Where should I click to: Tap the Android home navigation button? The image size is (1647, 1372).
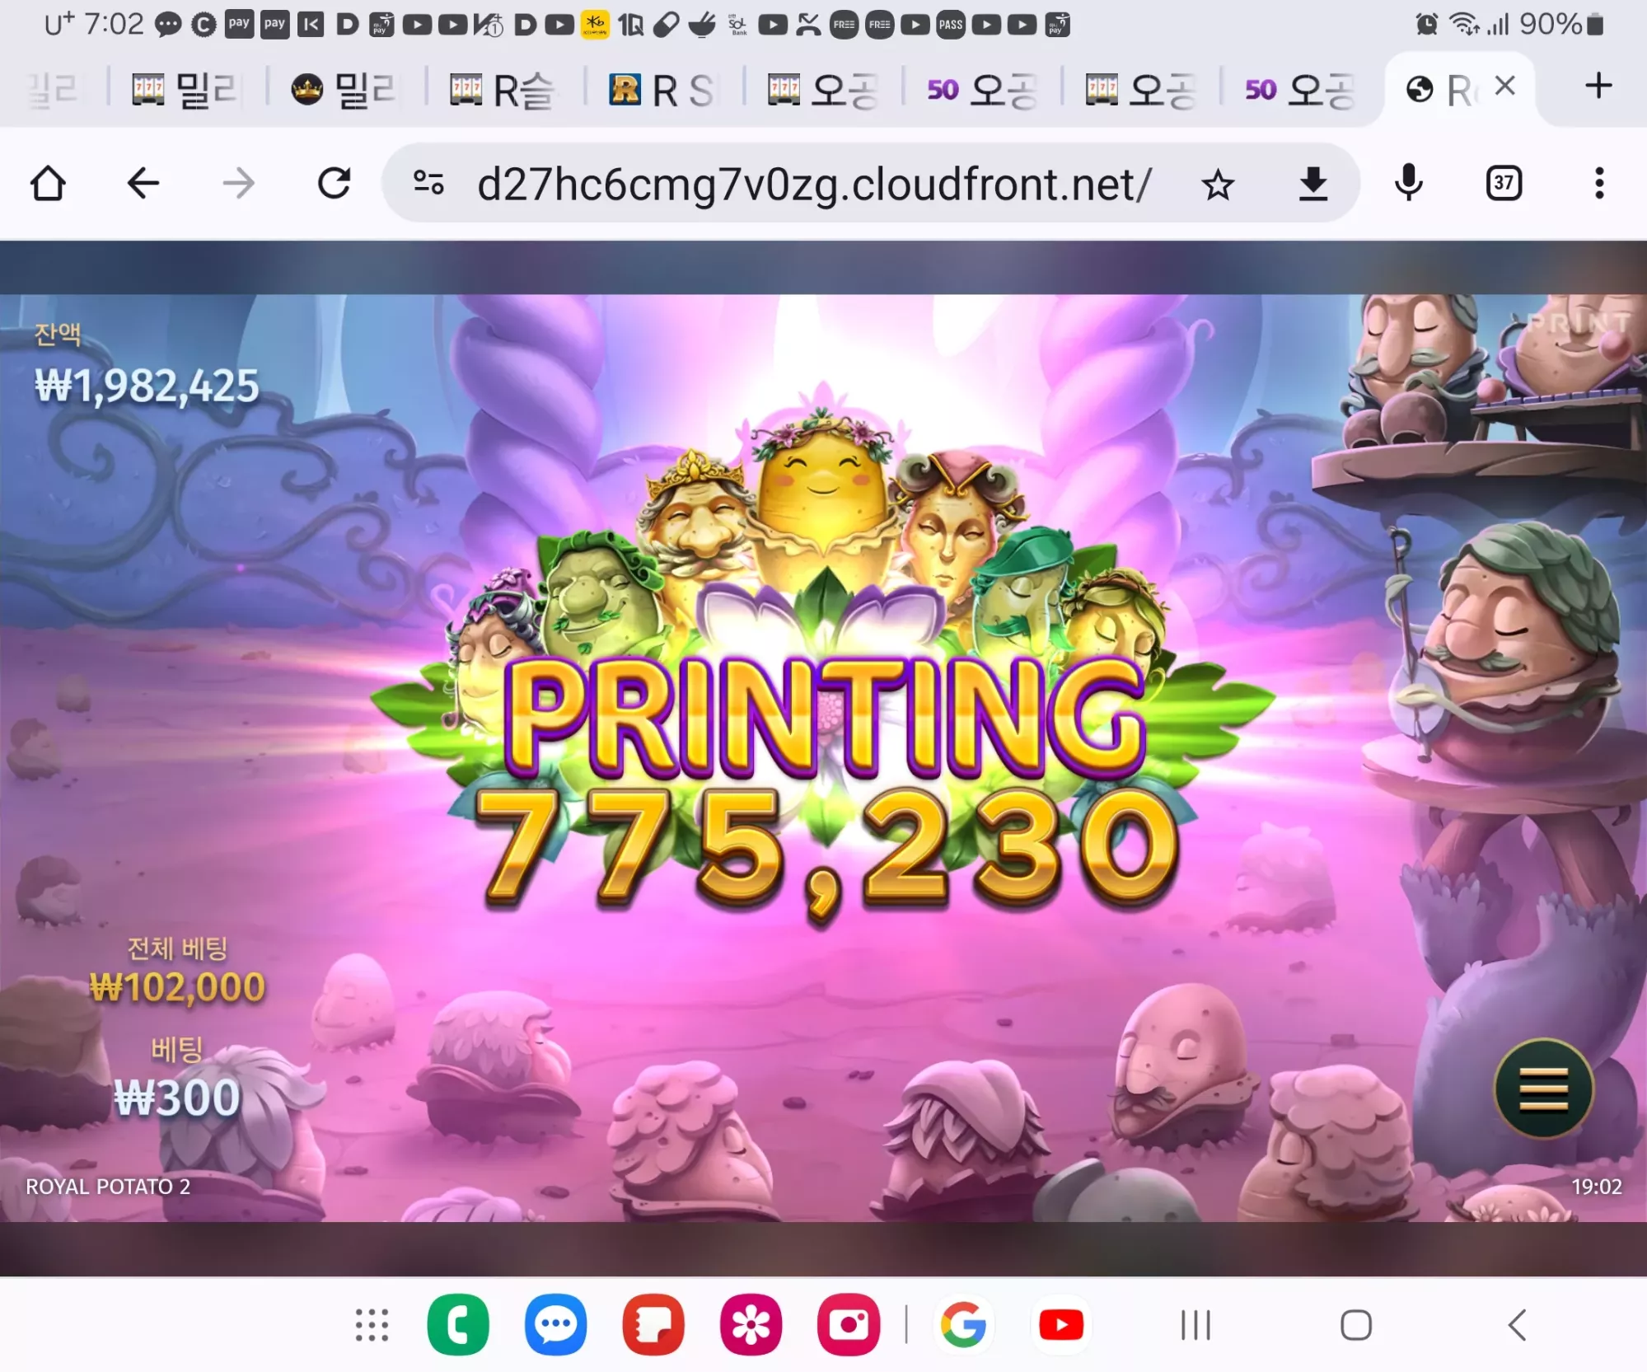click(1356, 1325)
